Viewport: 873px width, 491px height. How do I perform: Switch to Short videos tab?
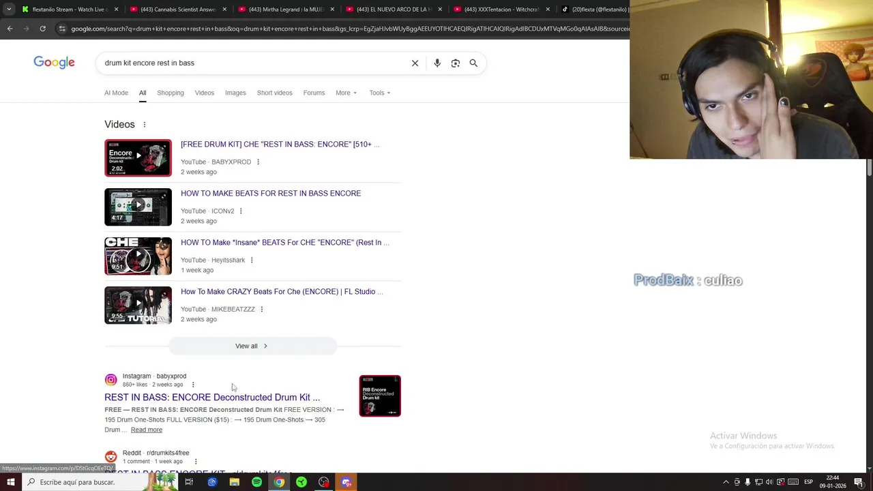point(274,93)
